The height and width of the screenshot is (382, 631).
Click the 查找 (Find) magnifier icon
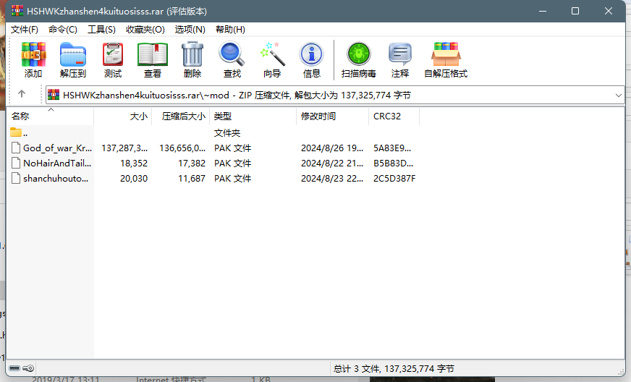[x=232, y=54]
